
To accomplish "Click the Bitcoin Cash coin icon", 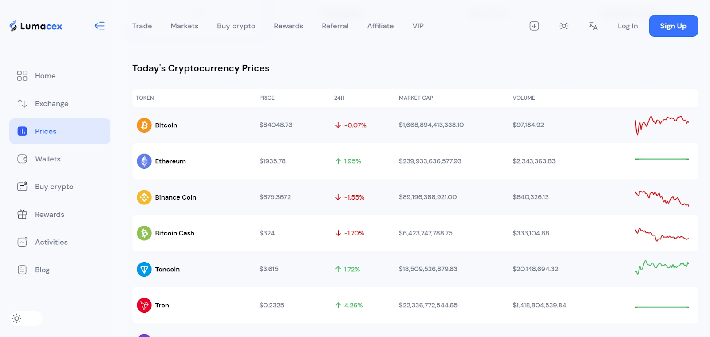I will pyautogui.click(x=144, y=233).
